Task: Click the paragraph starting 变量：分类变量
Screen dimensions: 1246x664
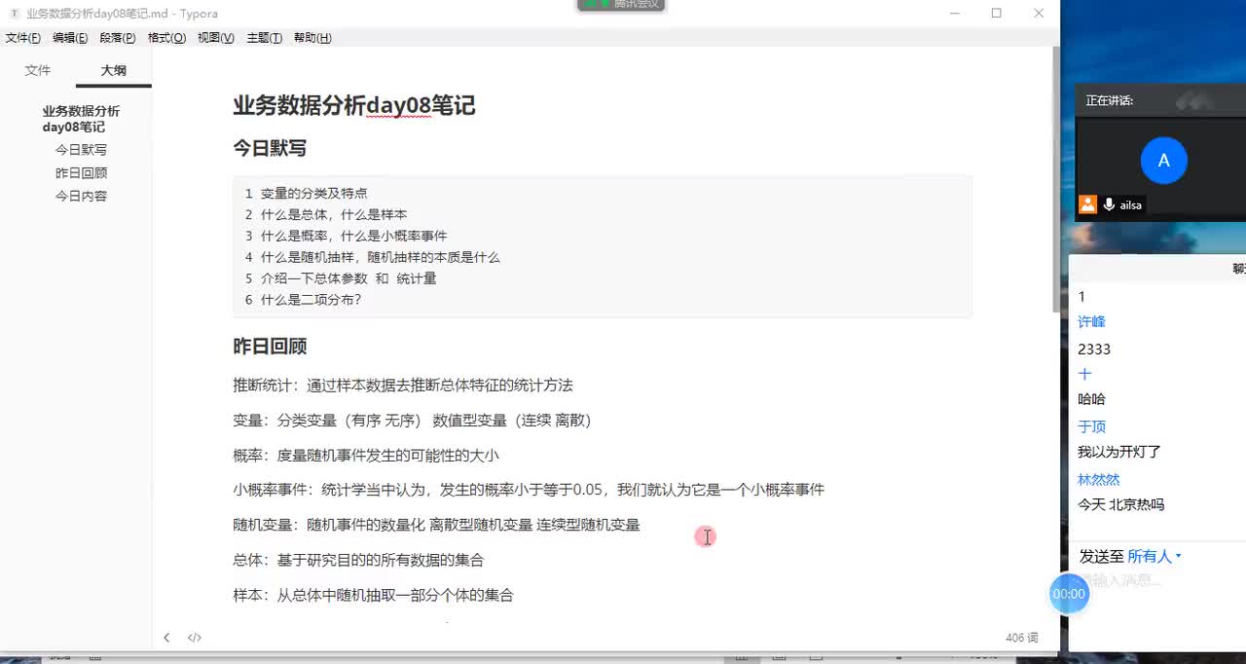Action: (412, 421)
